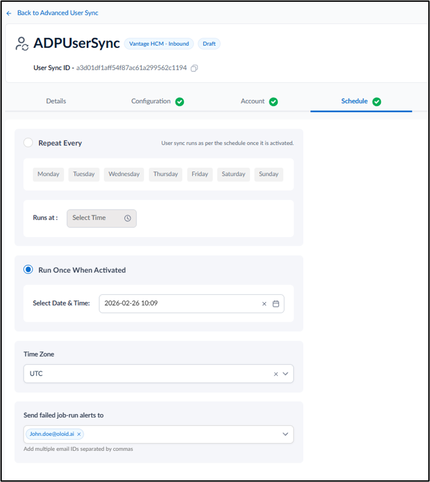Click the ADPUserSync user sync icon
Image resolution: width=430 pixels, height=482 pixels.
pos(22,44)
